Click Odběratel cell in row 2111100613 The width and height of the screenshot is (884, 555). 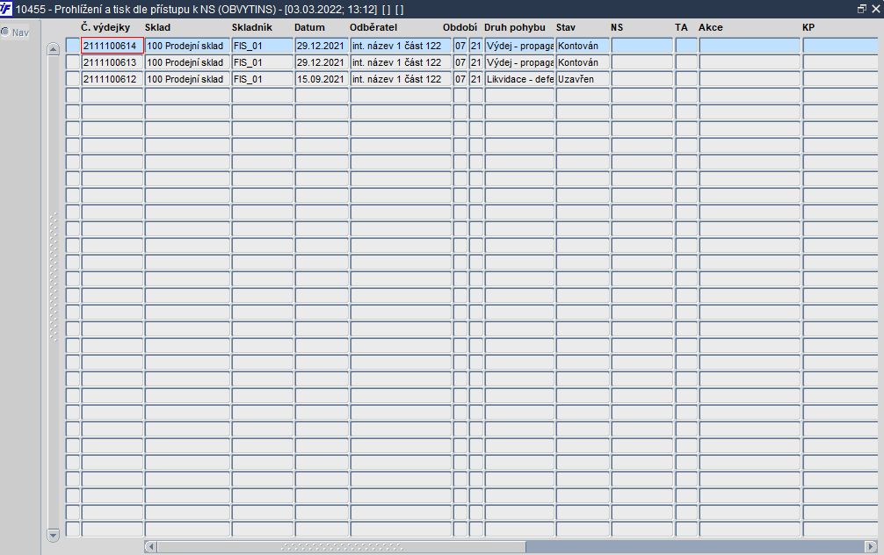tap(401, 62)
